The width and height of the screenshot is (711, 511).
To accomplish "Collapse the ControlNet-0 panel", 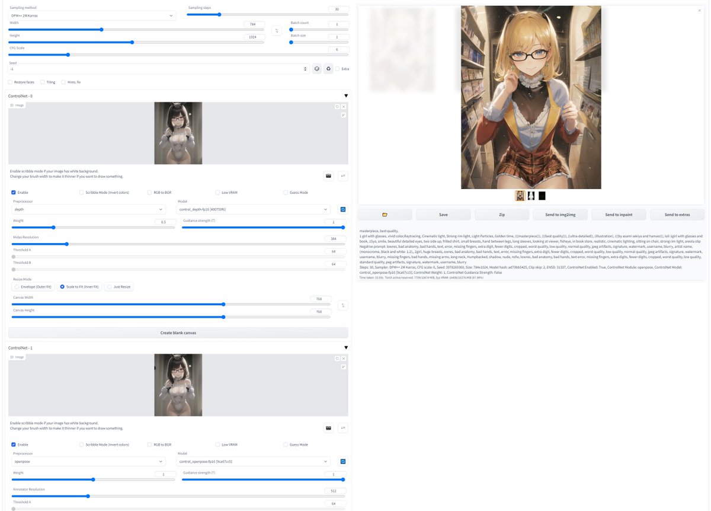I will (346, 95).
